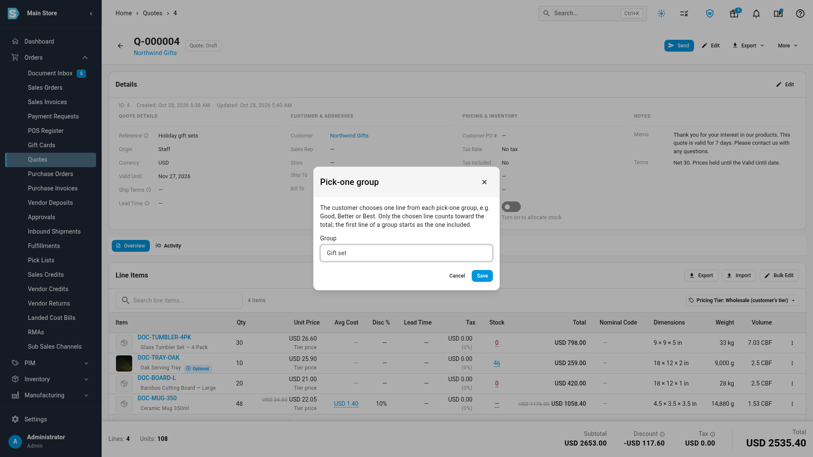
Task: Open the gift rewards icon with badge
Action: [734, 14]
